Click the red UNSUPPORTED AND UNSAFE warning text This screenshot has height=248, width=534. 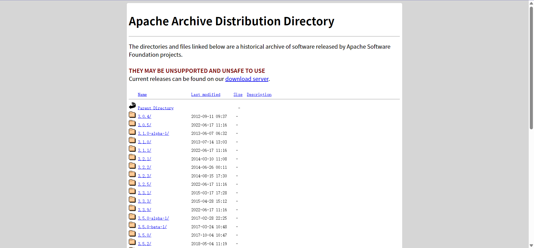[197, 71]
